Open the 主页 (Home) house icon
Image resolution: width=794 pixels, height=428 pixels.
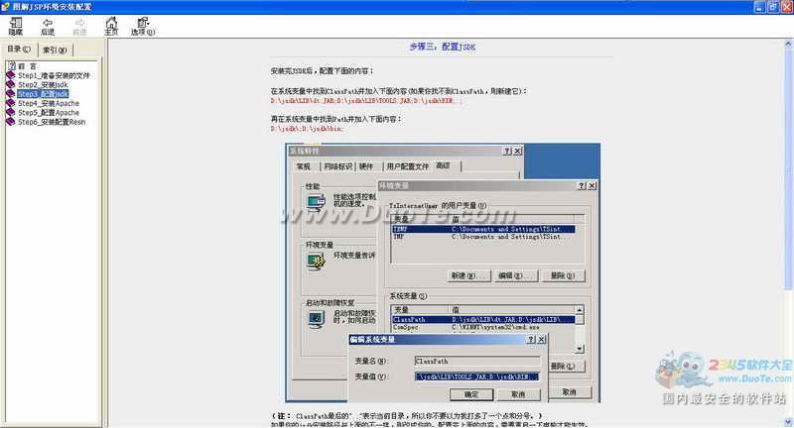[x=111, y=23]
